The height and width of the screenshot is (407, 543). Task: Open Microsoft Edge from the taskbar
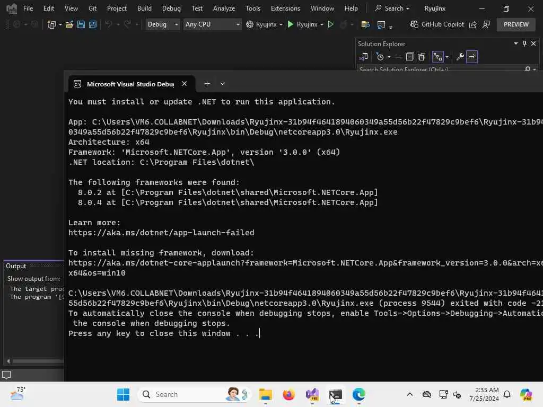(359, 394)
